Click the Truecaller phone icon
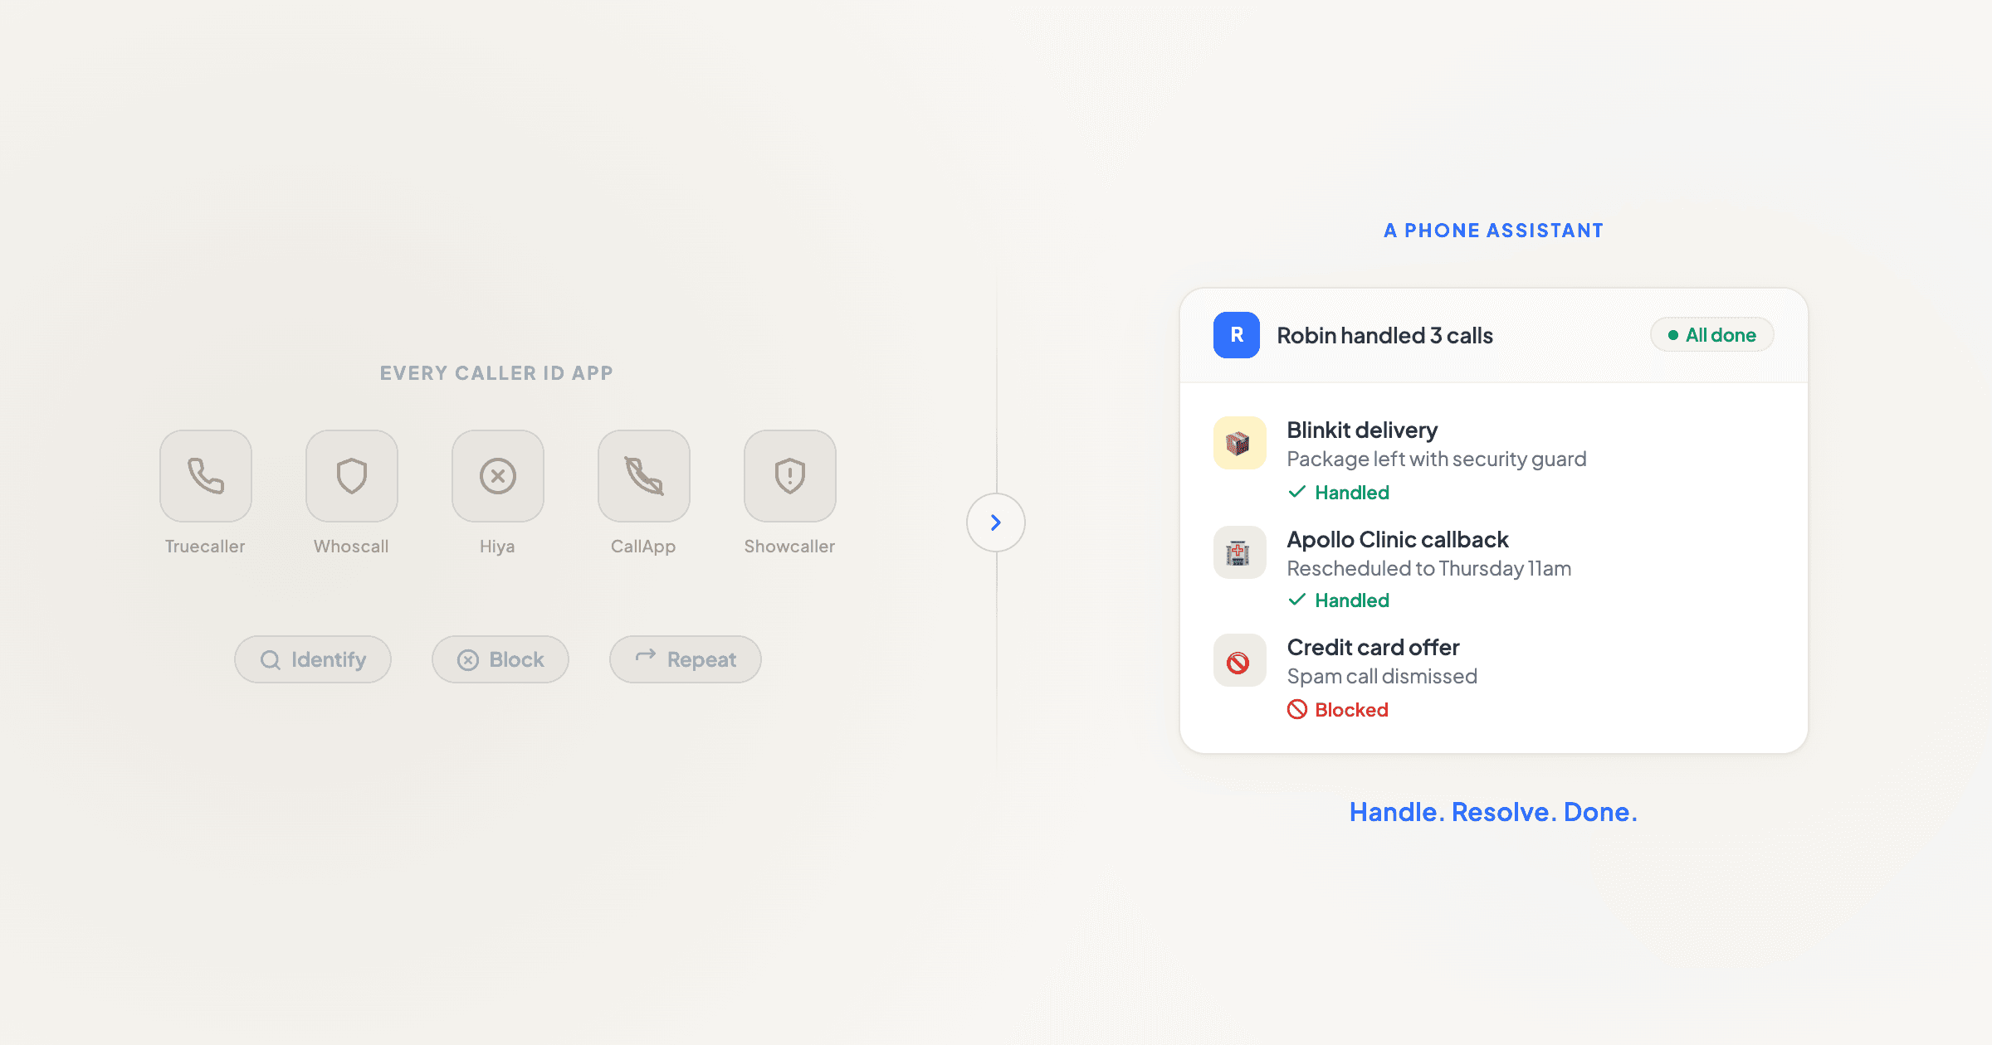 (206, 476)
